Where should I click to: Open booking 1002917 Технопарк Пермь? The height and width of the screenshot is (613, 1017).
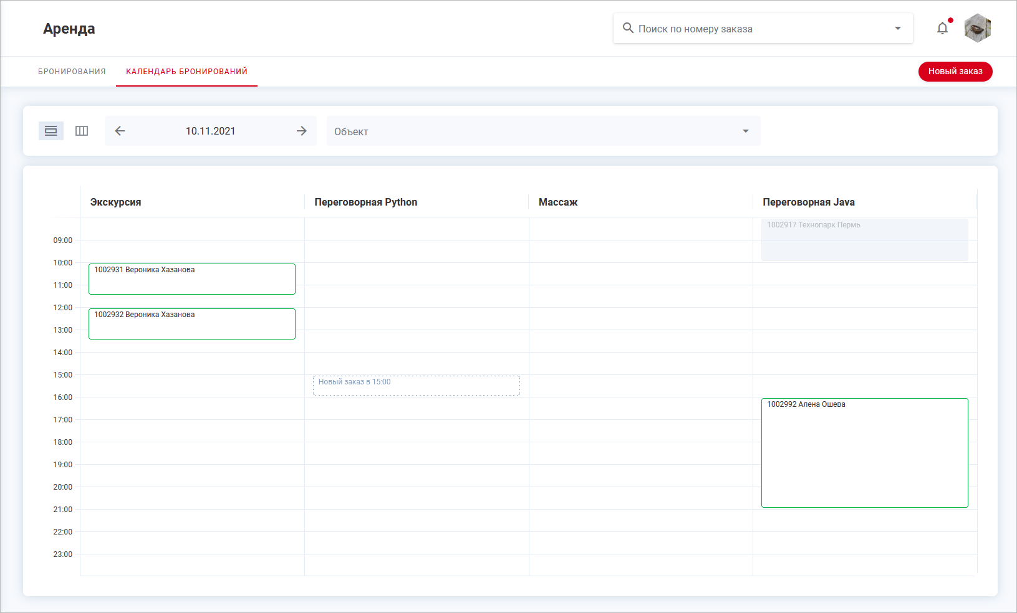point(864,240)
